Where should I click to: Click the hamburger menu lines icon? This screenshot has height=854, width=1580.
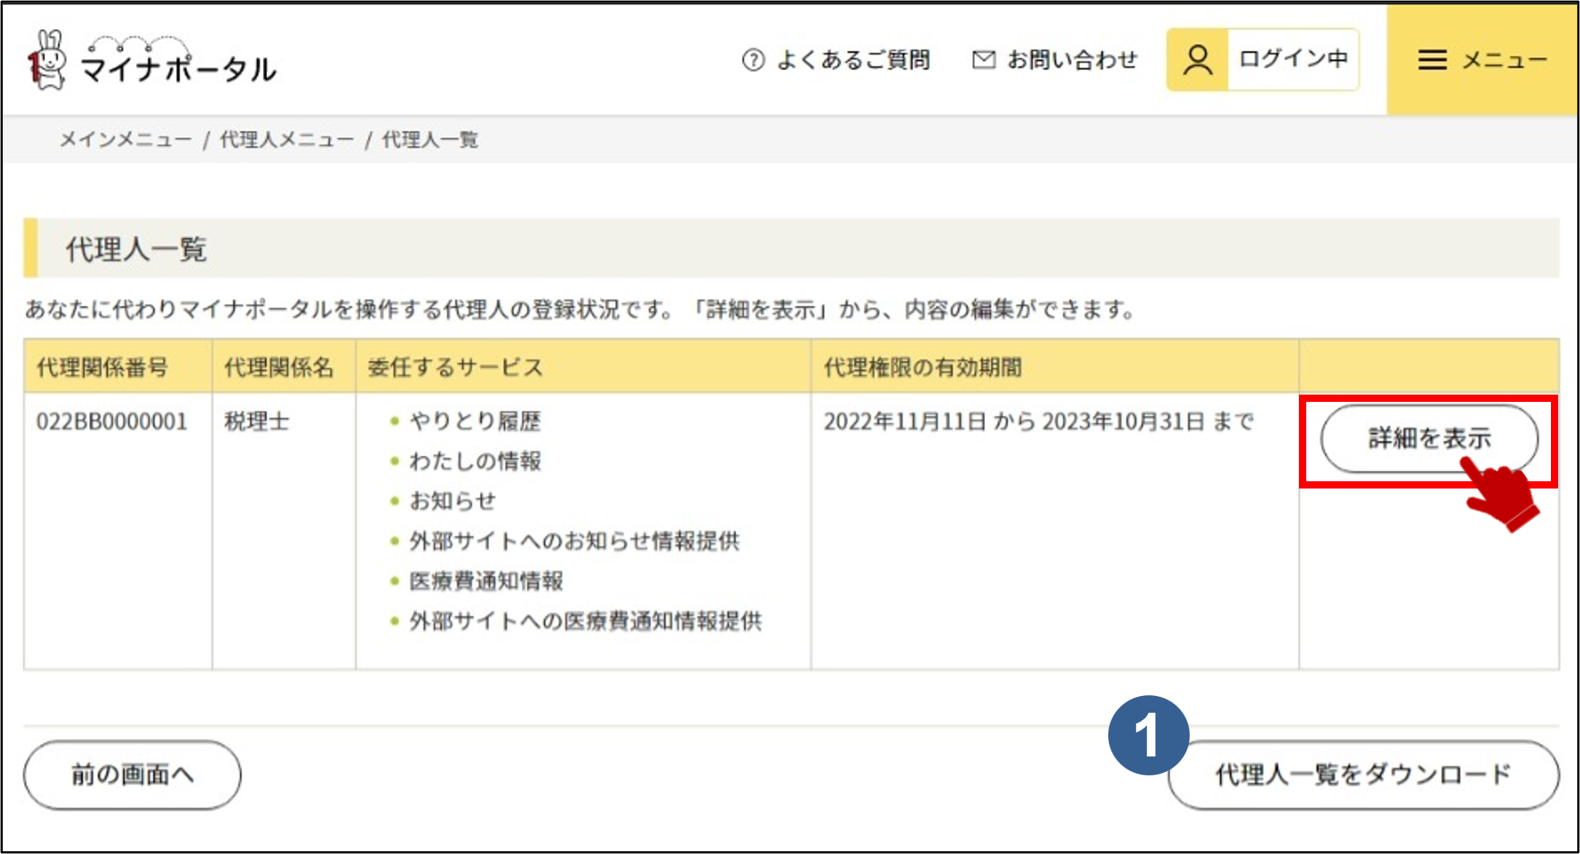[1431, 60]
